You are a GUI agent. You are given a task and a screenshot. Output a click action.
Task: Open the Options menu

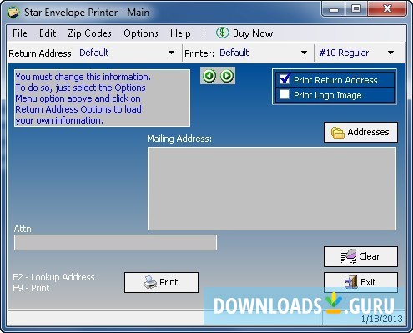click(x=141, y=33)
